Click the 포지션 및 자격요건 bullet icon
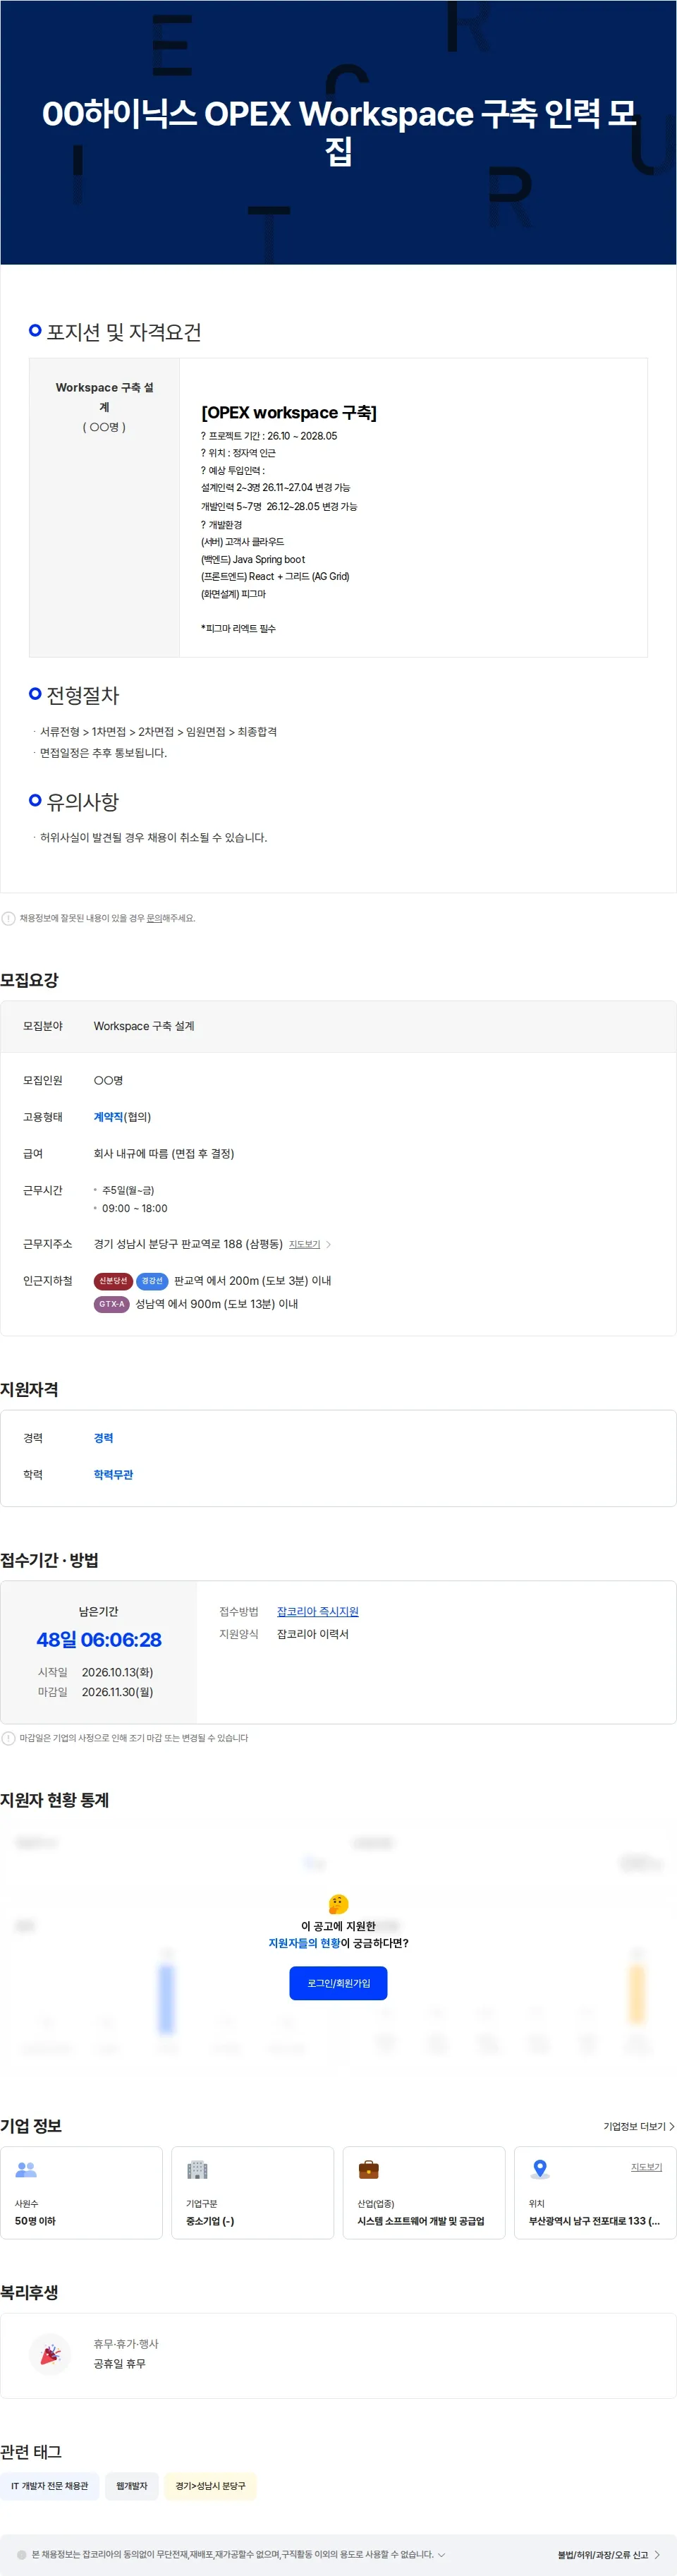 point(35,330)
